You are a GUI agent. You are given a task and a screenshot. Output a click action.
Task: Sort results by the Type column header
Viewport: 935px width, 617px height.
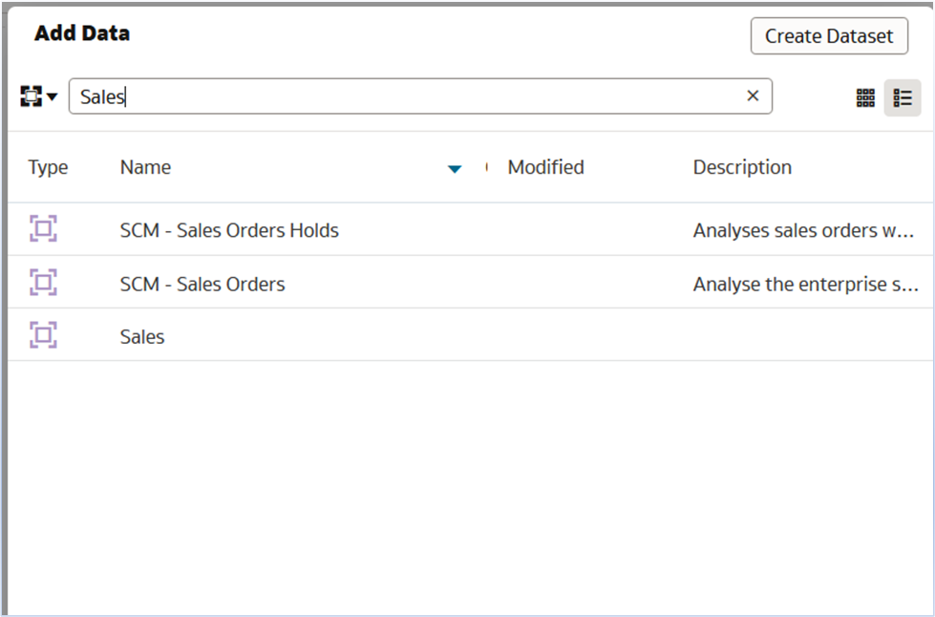(48, 167)
